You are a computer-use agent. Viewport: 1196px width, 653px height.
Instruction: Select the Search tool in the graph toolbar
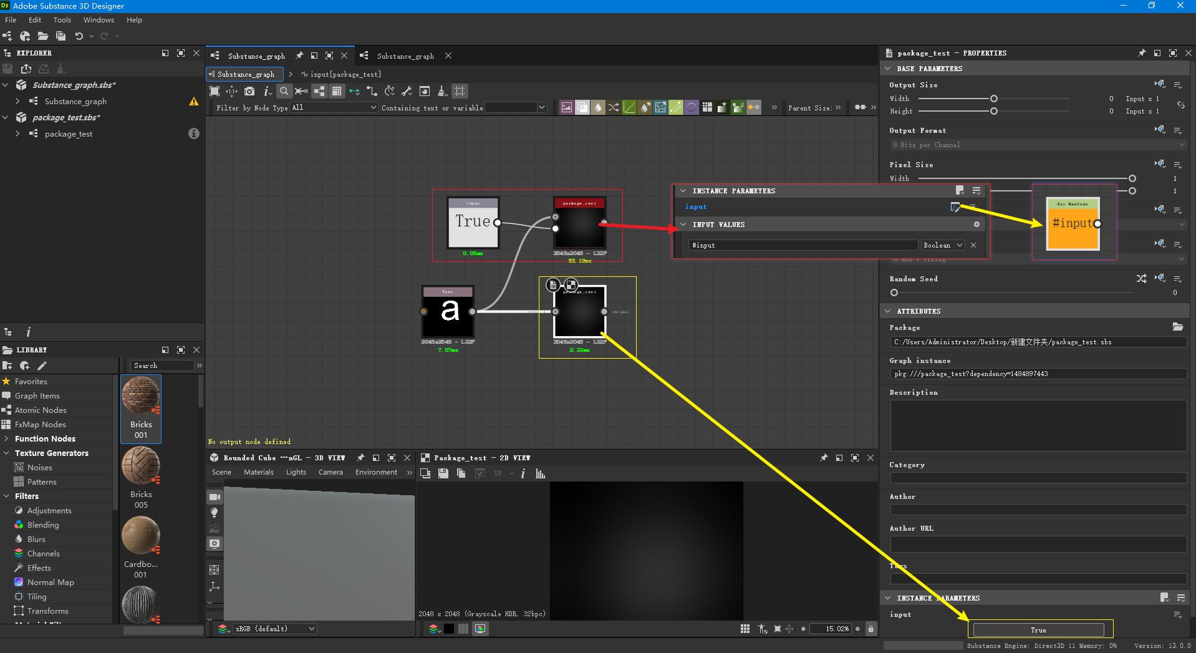[x=284, y=91]
